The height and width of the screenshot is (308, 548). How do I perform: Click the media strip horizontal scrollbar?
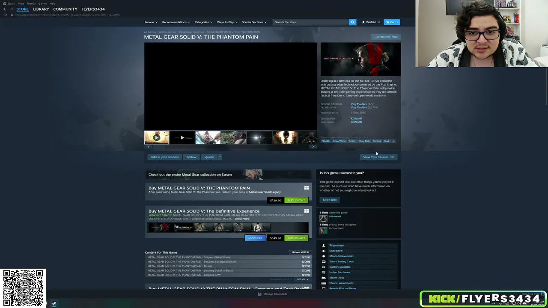[x=231, y=147]
